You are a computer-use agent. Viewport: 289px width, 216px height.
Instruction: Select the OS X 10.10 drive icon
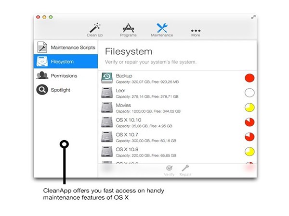click(x=107, y=122)
